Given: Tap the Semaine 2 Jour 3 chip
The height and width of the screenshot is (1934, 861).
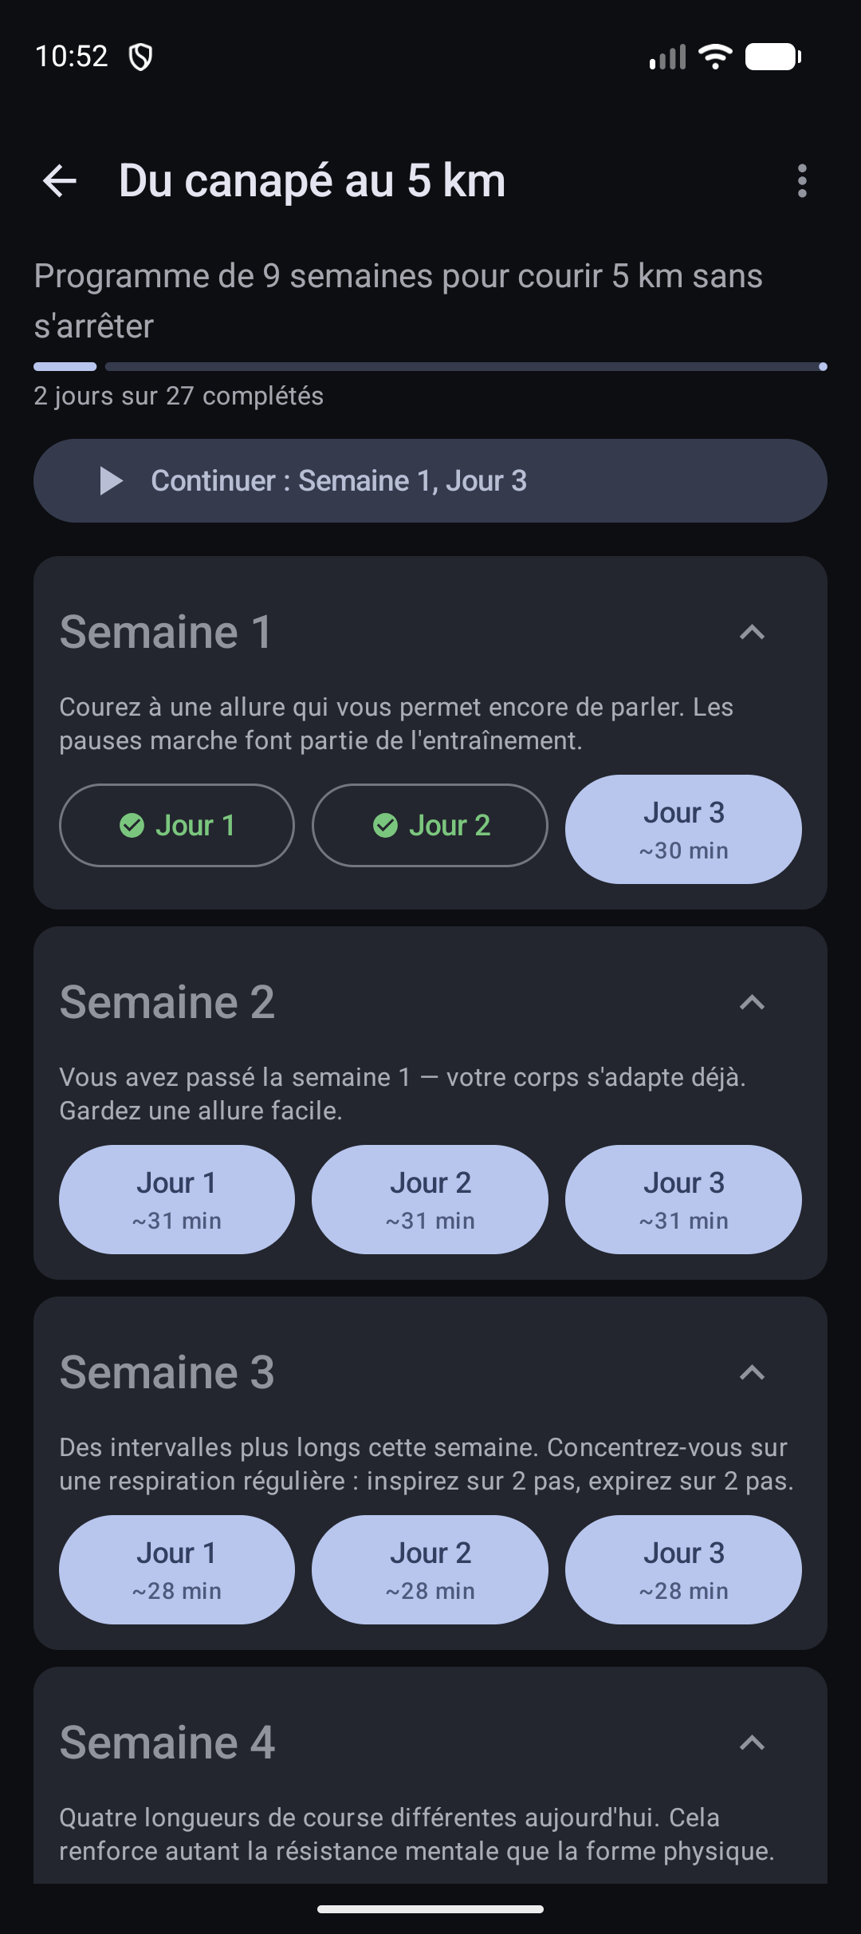Looking at the screenshot, I should click(683, 1200).
